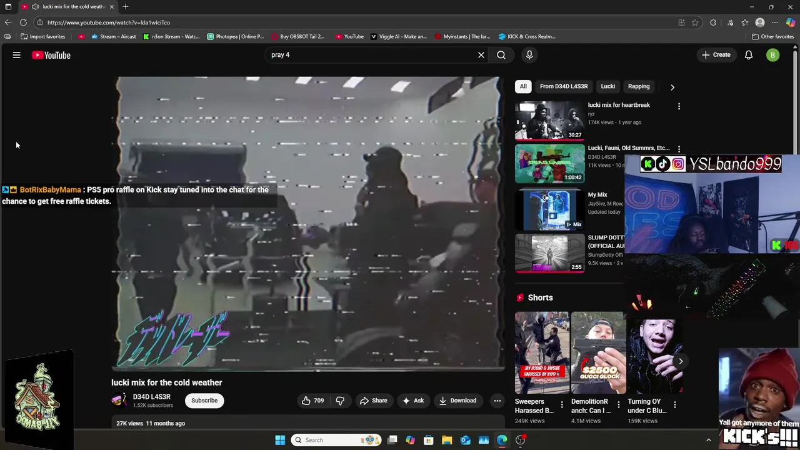Clear the search text with X
800x450 pixels.
[x=481, y=55]
